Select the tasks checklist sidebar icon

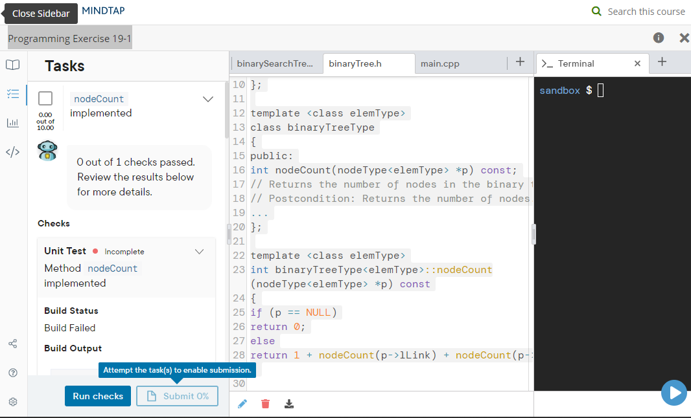coord(12,93)
